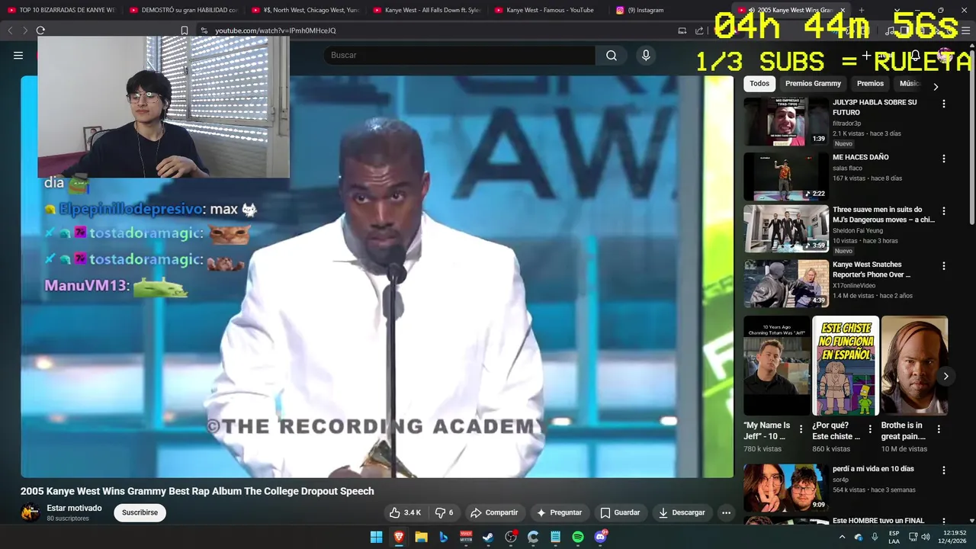Click the site settings icon beside the URL

[204, 30]
